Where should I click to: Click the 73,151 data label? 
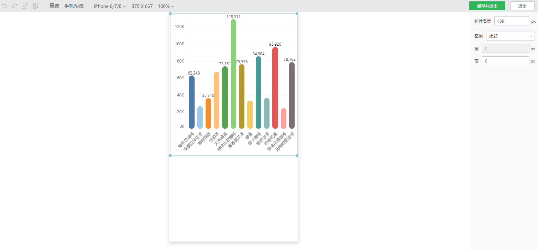225,64
